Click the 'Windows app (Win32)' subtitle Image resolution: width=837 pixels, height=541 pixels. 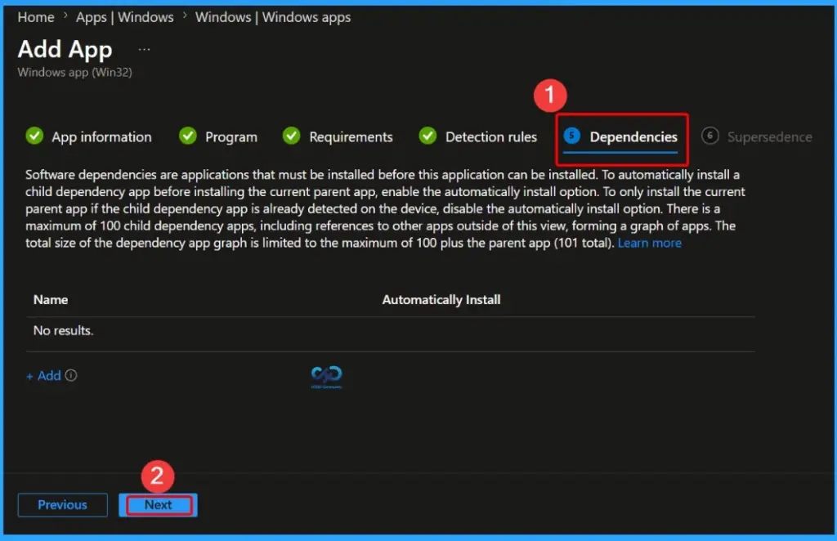tap(74, 72)
